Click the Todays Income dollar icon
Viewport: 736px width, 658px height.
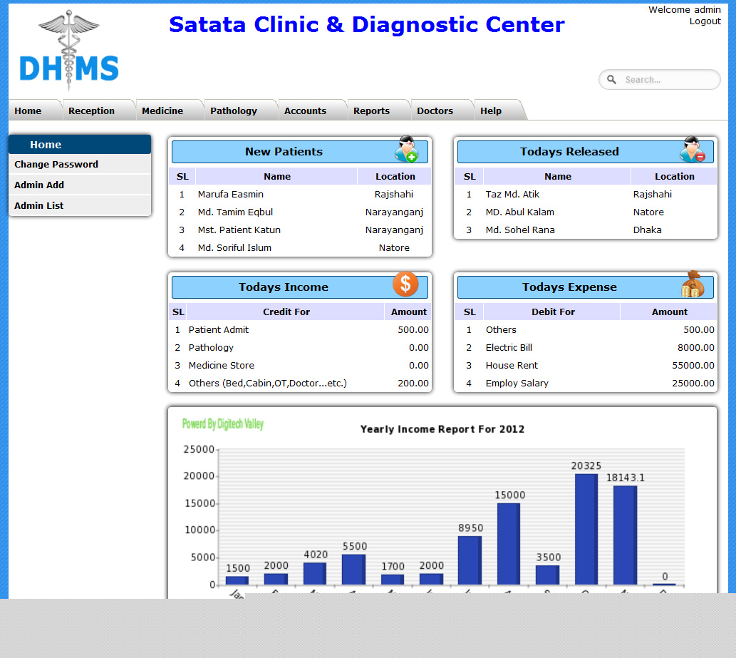point(405,284)
